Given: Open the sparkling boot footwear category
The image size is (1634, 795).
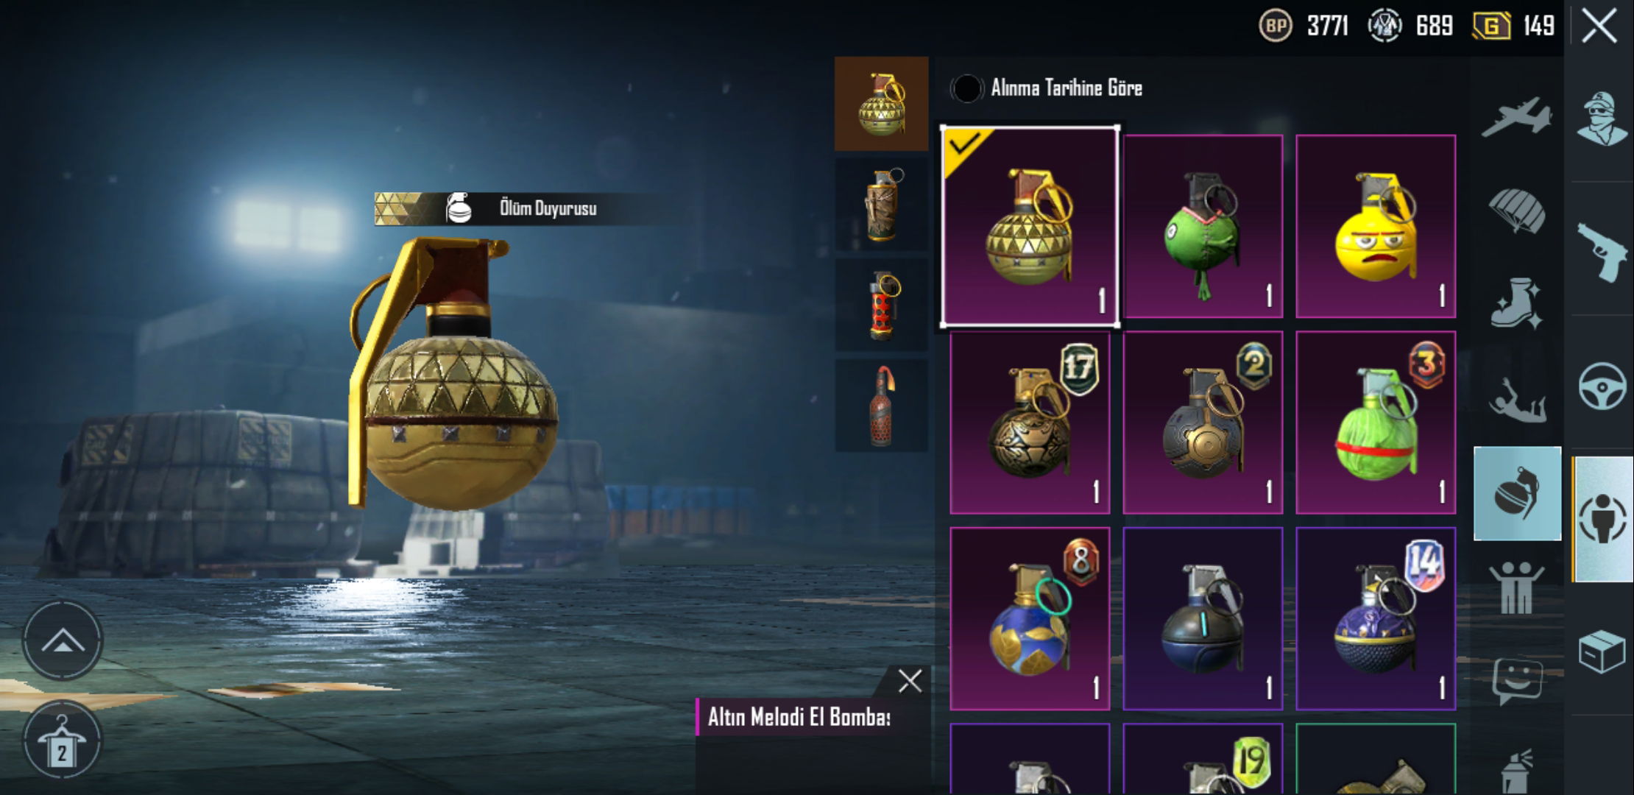Looking at the screenshot, I should [x=1517, y=303].
